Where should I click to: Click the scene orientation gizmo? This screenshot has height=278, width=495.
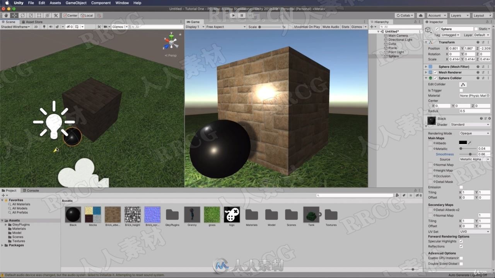click(x=171, y=42)
